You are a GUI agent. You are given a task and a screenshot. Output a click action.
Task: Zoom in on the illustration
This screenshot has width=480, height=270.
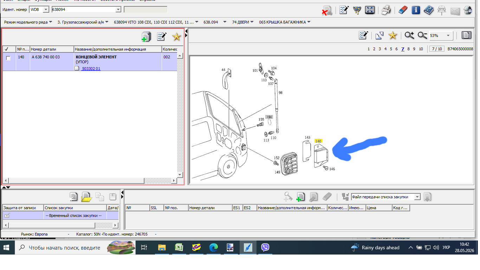pyautogui.click(x=409, y=36)
